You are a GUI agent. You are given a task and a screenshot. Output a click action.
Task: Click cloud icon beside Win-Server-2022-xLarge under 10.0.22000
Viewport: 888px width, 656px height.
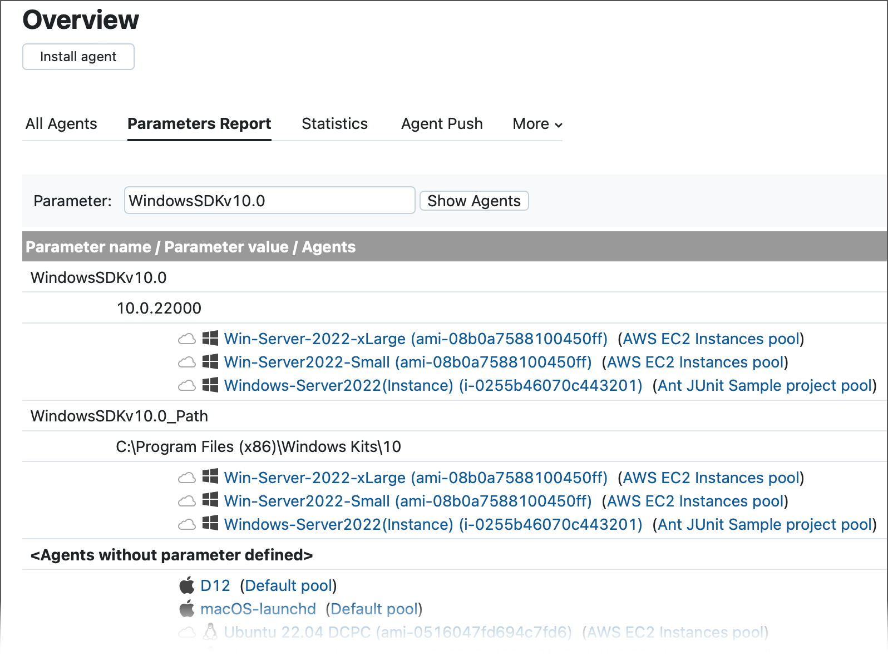[186, 339]
